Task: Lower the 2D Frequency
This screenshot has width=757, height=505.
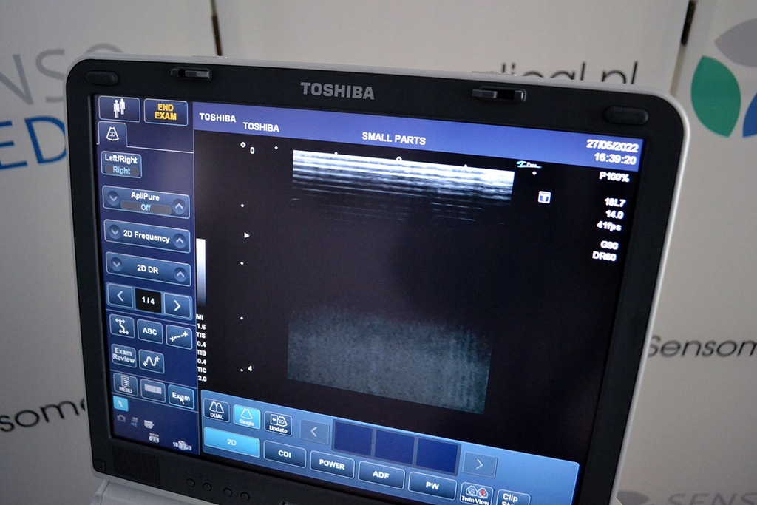Action: [x=115, y=232]
